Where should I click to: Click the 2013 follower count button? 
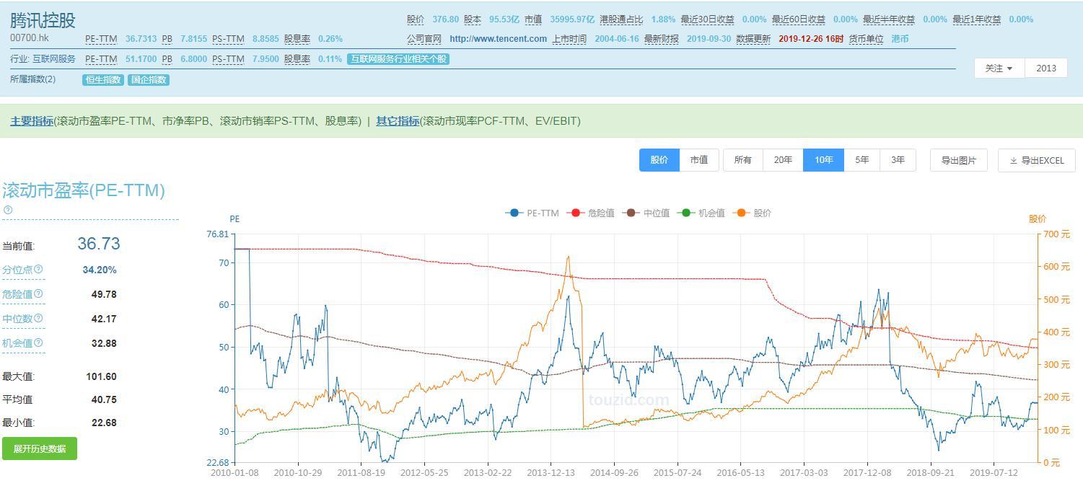tap(1045, 68)
